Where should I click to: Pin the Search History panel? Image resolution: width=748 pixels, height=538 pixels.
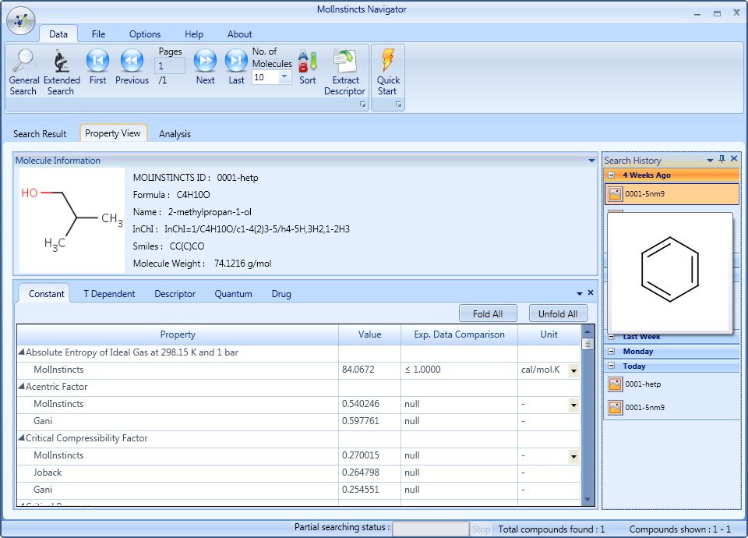pos(722,159)
